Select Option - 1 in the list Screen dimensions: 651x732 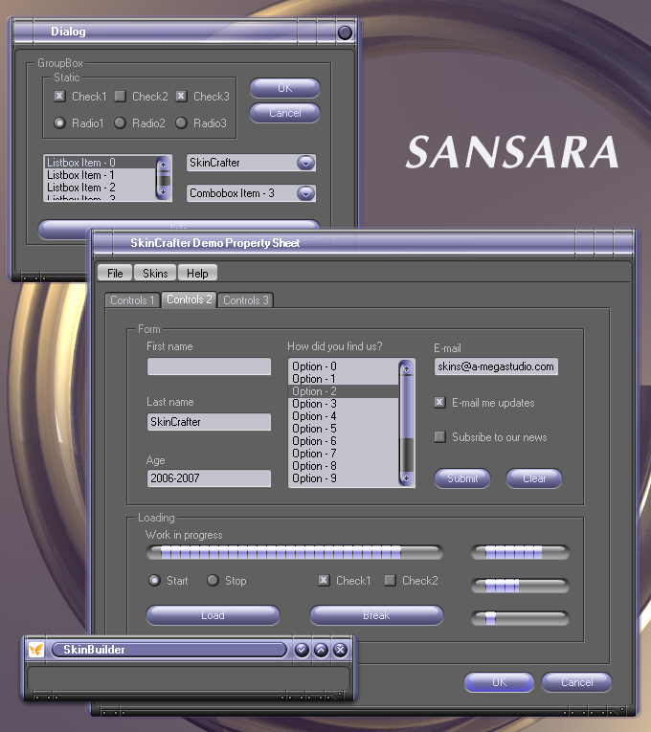click(x=344, y=379)
